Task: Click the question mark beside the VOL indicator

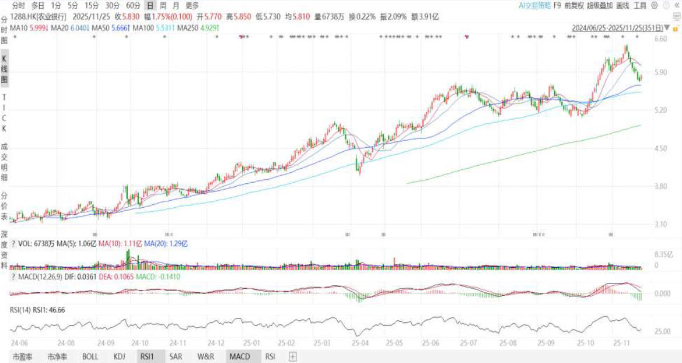Action: click(x=13, y=244)
